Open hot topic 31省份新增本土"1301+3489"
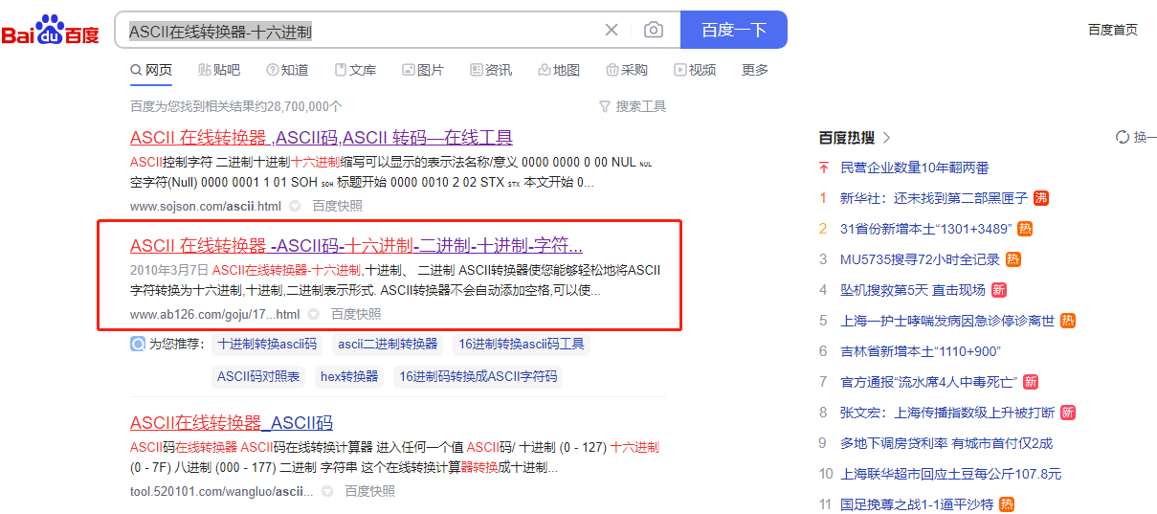 [x=926, y=229]
